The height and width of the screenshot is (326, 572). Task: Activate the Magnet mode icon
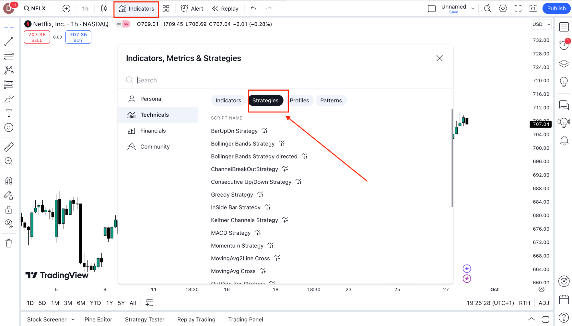(x=9, y=181)
